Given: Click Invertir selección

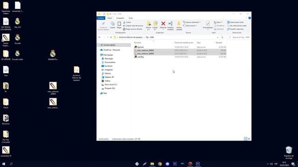Looking at the screenshot, I should 236,29.
